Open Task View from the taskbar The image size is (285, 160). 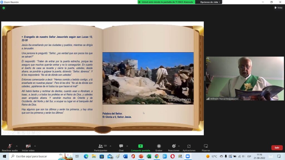coord(77,156)
